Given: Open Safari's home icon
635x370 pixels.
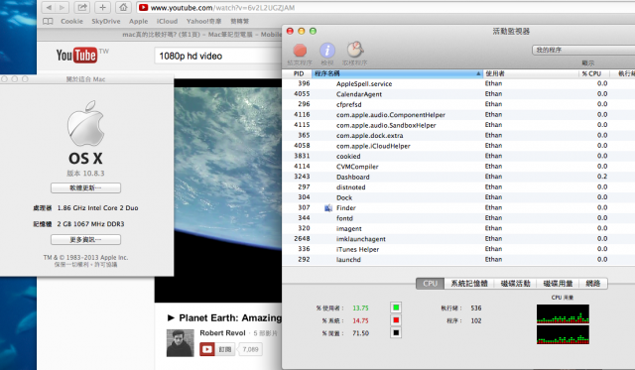Looking at the screenshot, I should (x=123, y=7).
